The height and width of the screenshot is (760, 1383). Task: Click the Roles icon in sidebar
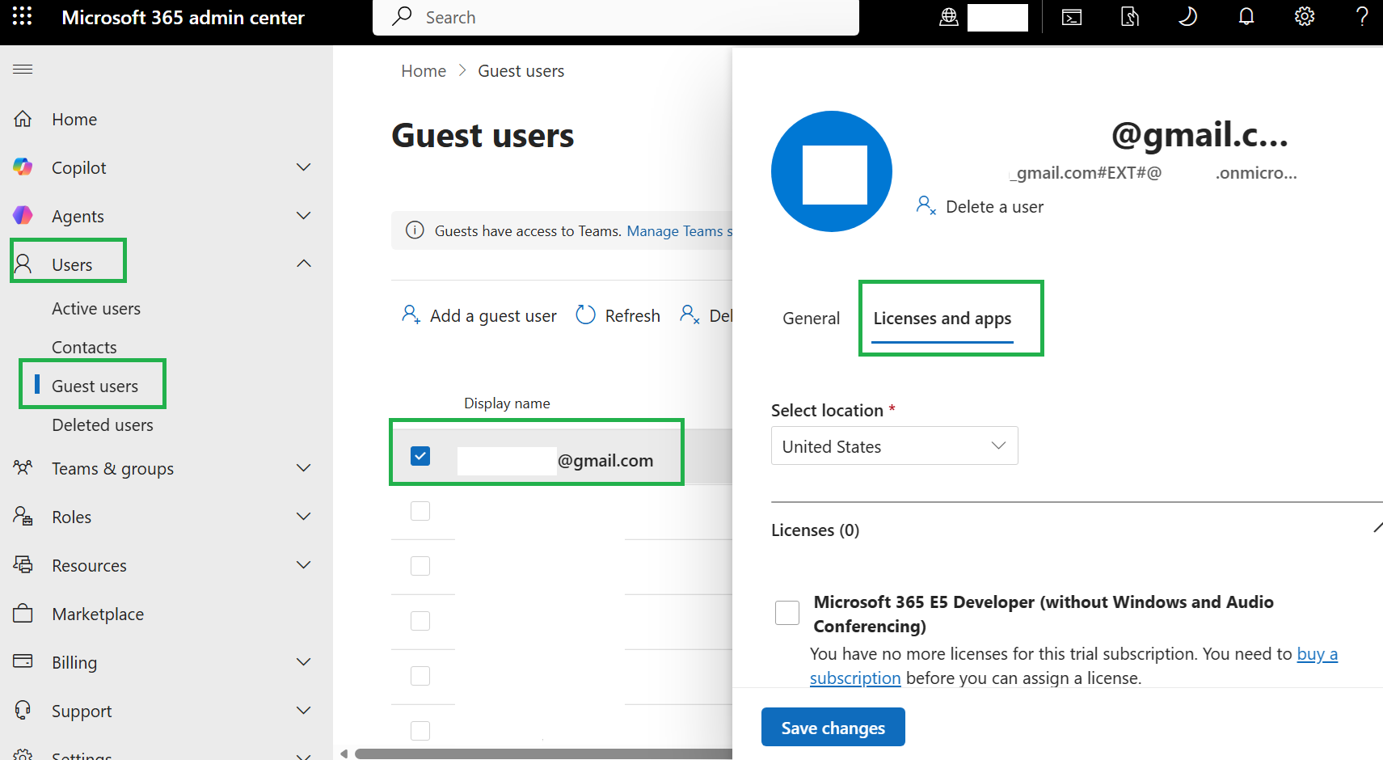[23, 517]
